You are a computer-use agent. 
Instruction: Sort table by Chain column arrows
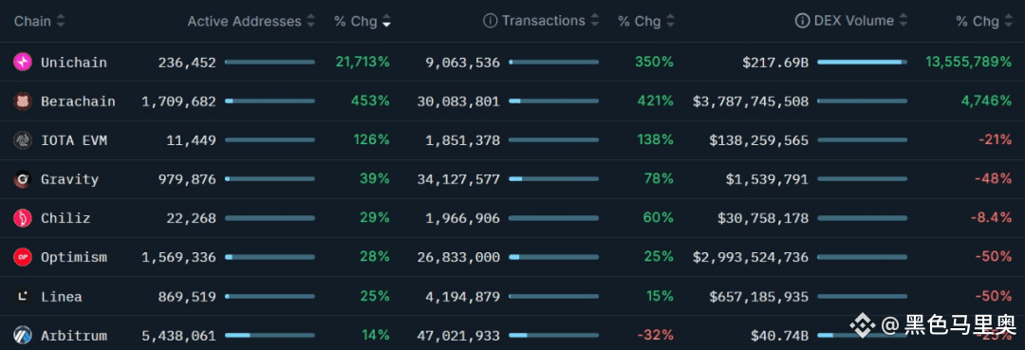coord(60,22)
